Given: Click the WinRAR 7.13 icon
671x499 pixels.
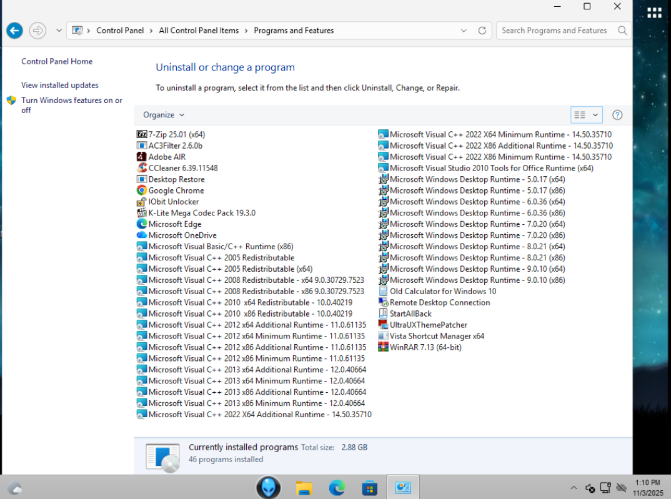Looking at the screenshot, I should pos(383,347).
